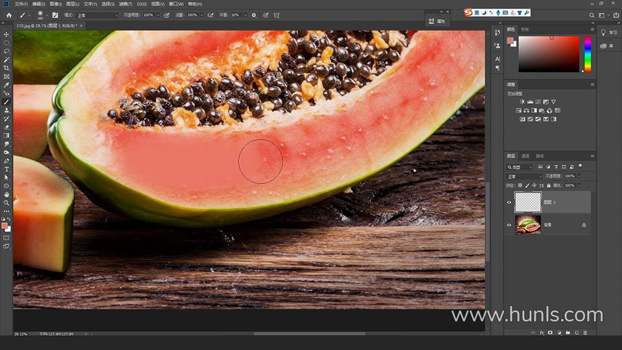The width and height of the screenshot is (622, 350).
Task: Expand the layer fill arrow
Action: click(x=579, y=185)
